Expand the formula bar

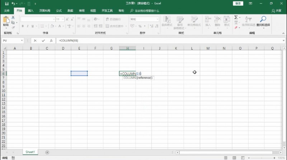[x=283, y=40]
